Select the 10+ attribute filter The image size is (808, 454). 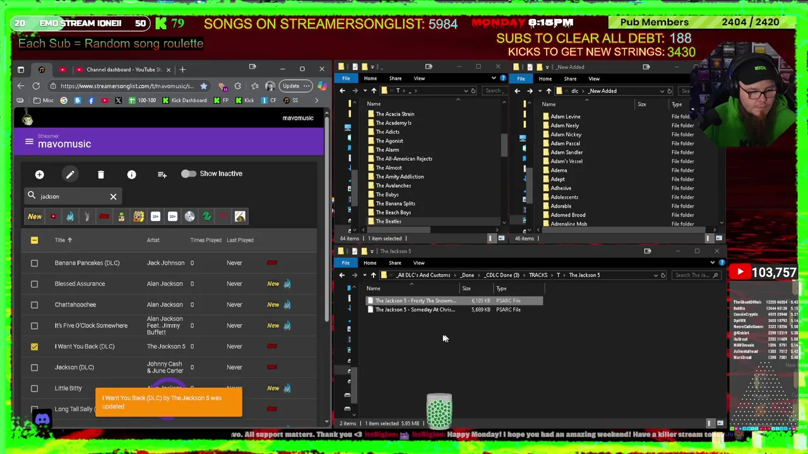[x=155, y=216]
